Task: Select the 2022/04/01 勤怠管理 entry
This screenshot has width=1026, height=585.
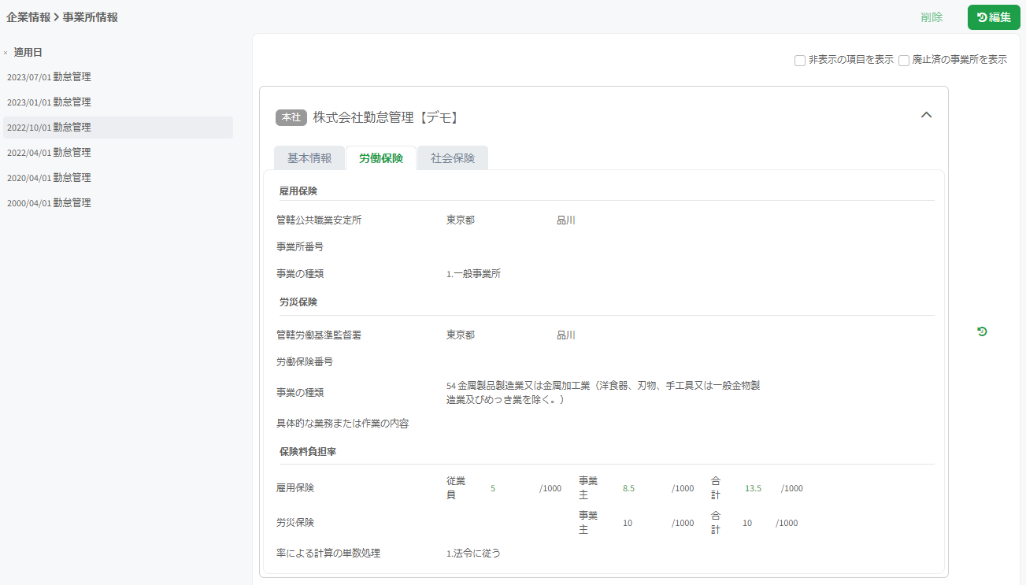Action: 117,153
